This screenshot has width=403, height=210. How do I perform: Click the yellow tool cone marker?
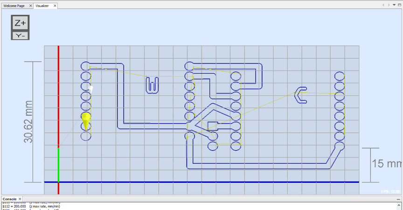86,121
